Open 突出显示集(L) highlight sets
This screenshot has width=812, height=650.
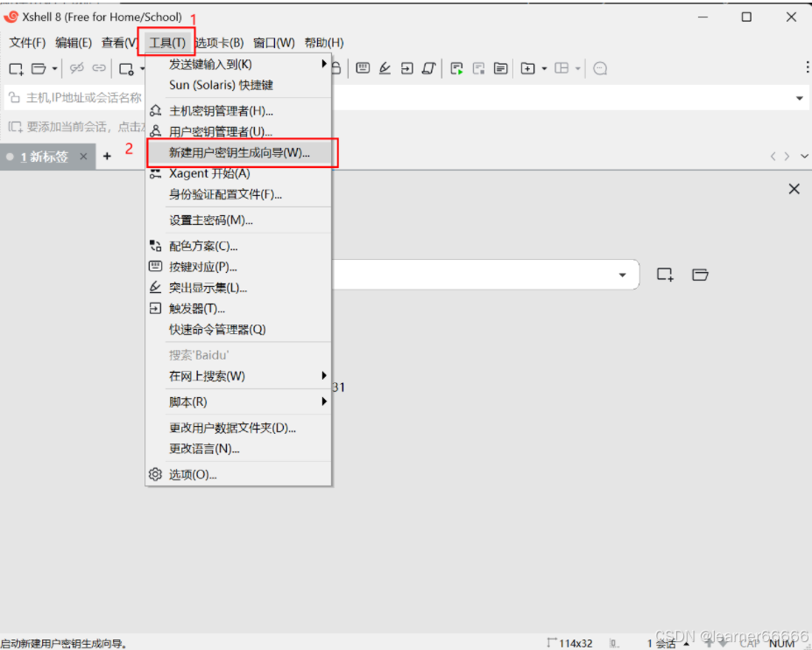point(238,288)
